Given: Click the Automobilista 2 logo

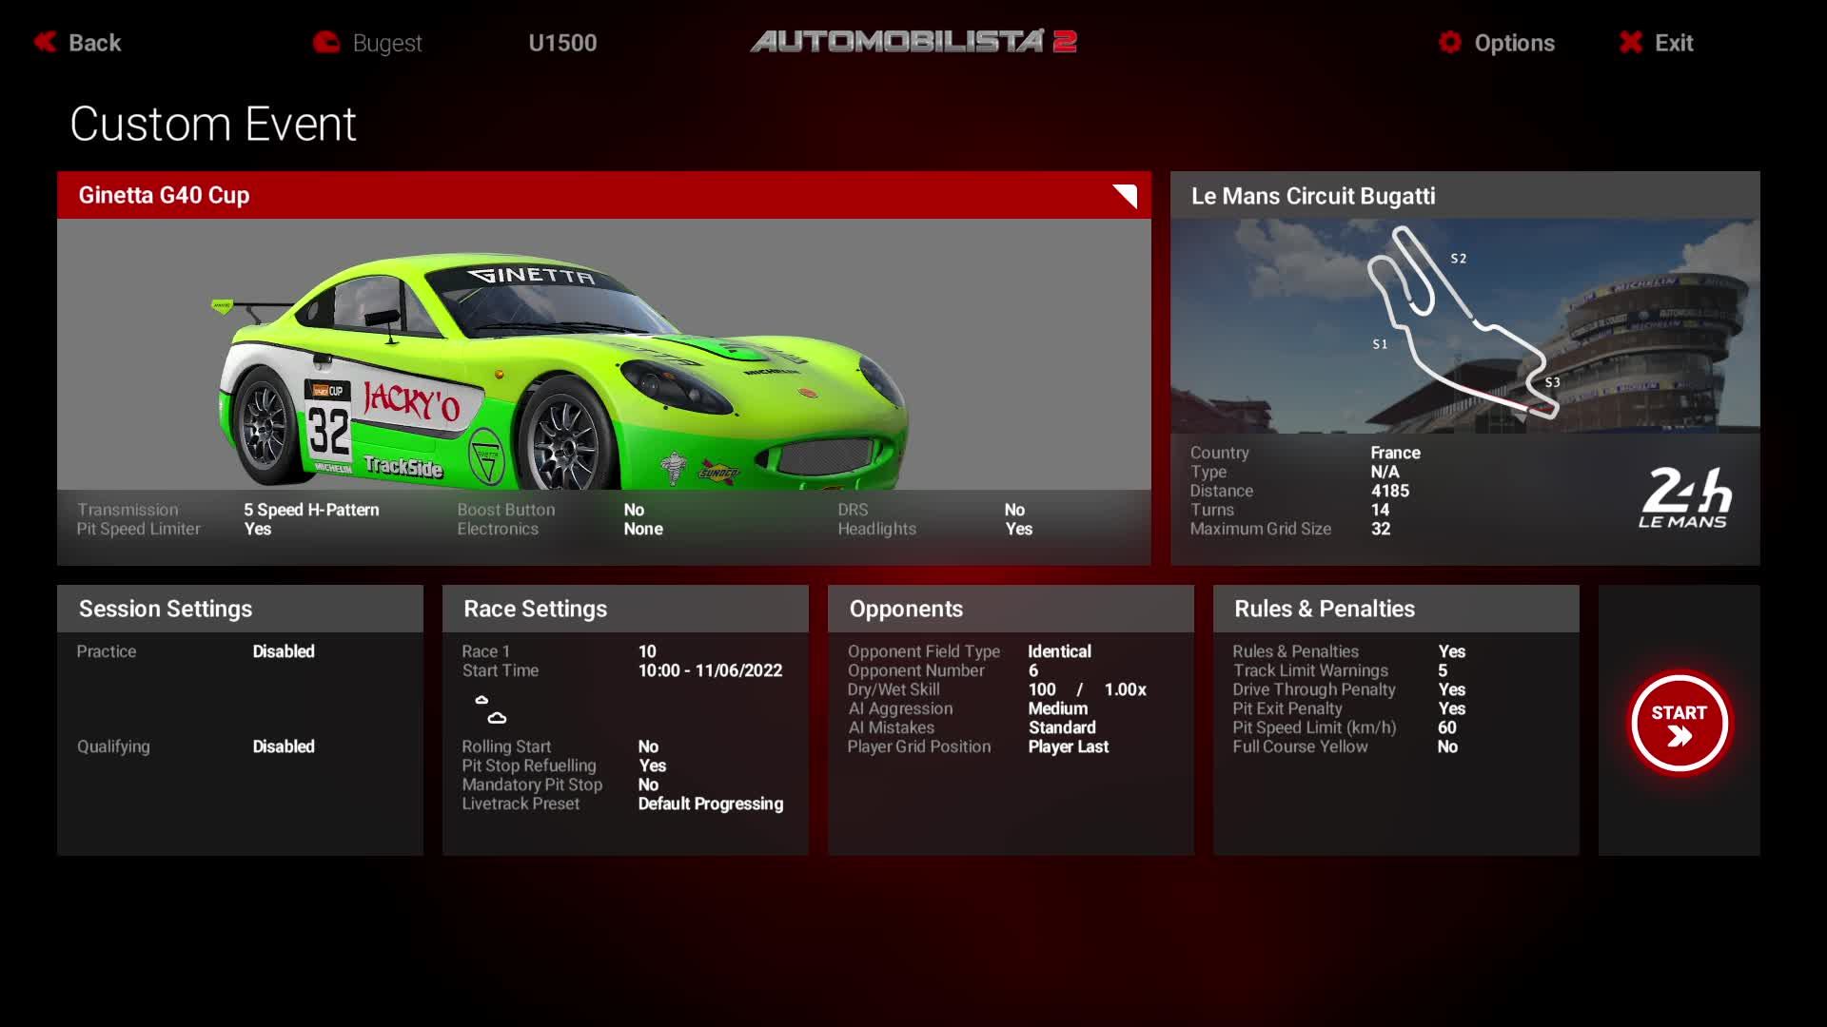Looking at the screenshot, I should click(913, 40).
